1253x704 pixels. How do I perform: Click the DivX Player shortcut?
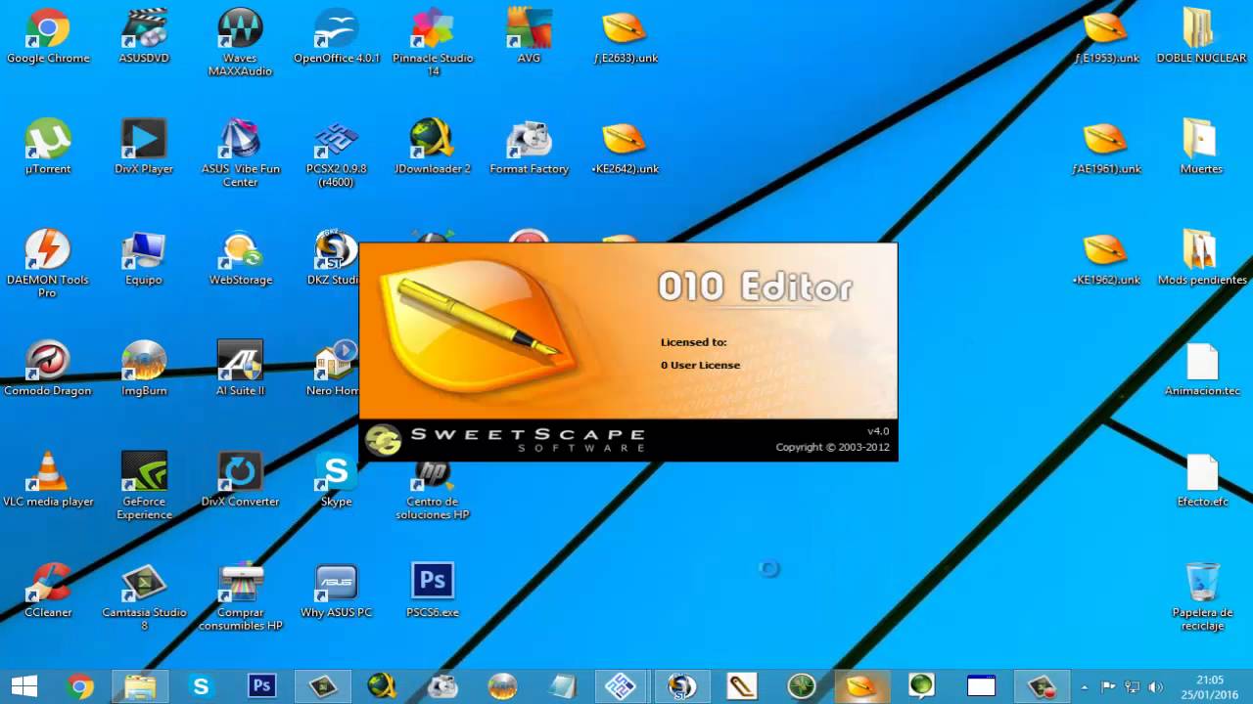144,147
